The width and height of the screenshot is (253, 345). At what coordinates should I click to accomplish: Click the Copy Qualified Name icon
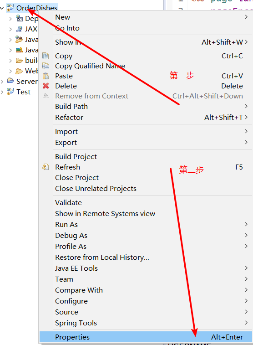pos(46,66)
